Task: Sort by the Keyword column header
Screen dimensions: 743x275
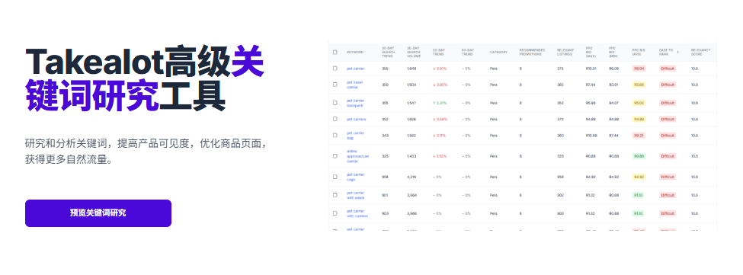Action: [355, 52]
